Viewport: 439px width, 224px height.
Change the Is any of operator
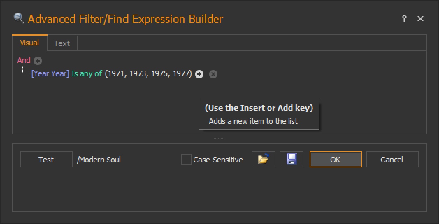point(87,73)
